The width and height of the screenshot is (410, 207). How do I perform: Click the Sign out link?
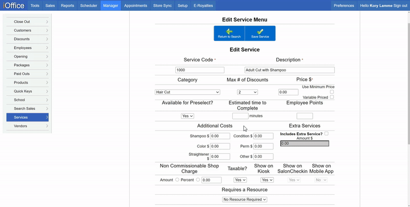pos(400,6)
